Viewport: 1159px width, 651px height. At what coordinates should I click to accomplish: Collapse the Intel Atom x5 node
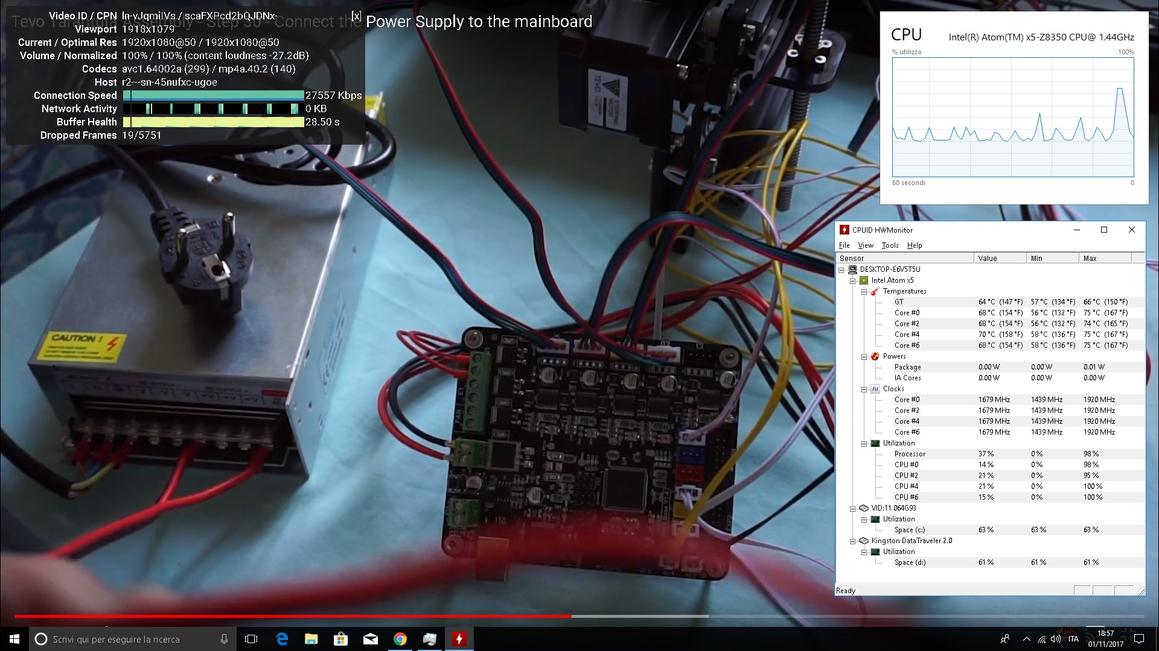853,281
